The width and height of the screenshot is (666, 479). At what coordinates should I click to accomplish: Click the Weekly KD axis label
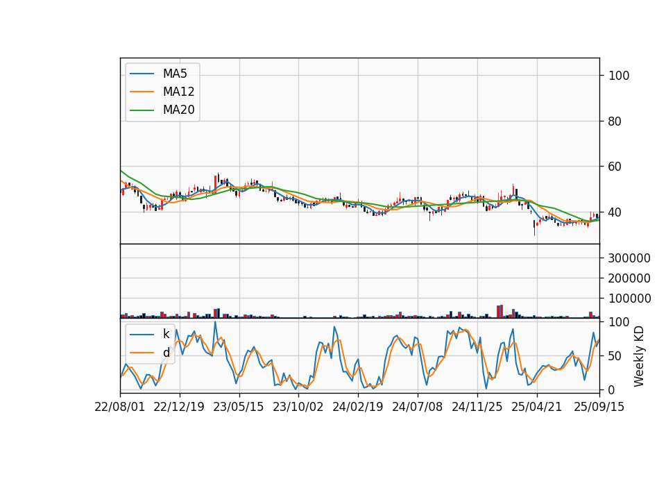tap(638, 356)
